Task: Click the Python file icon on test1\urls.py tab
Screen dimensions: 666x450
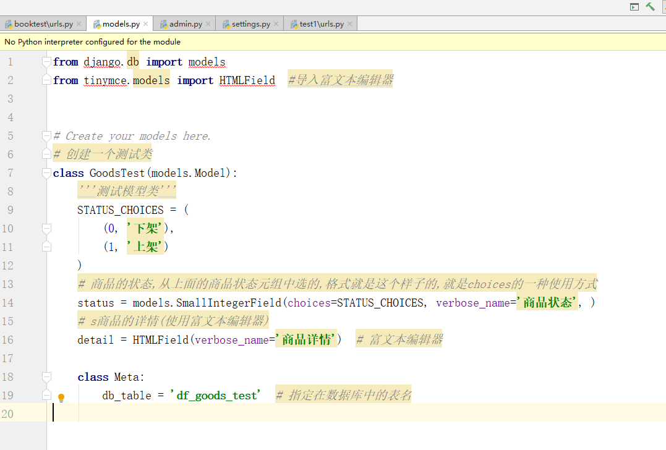Action: pyautogui.click(x=294, y=25)
